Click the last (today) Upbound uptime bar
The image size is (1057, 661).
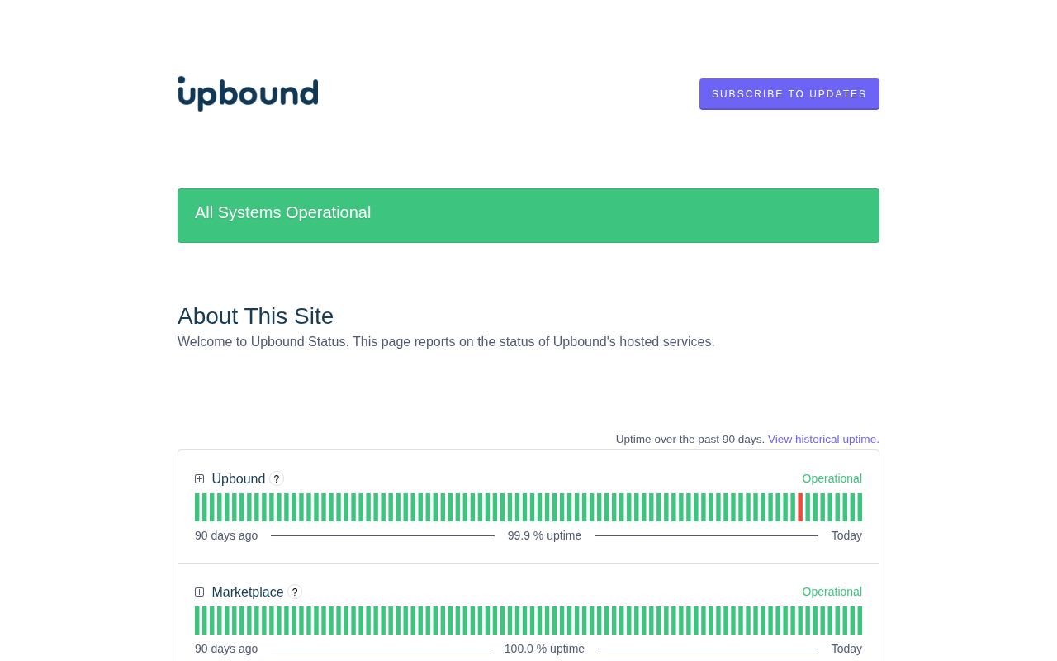860,507
